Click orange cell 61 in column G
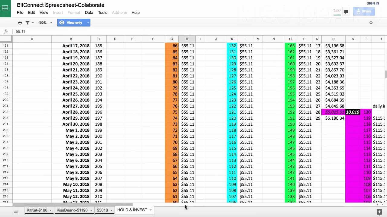Image resolution: width=387 pixels, height=217 pixels. [x=172, y=197]
